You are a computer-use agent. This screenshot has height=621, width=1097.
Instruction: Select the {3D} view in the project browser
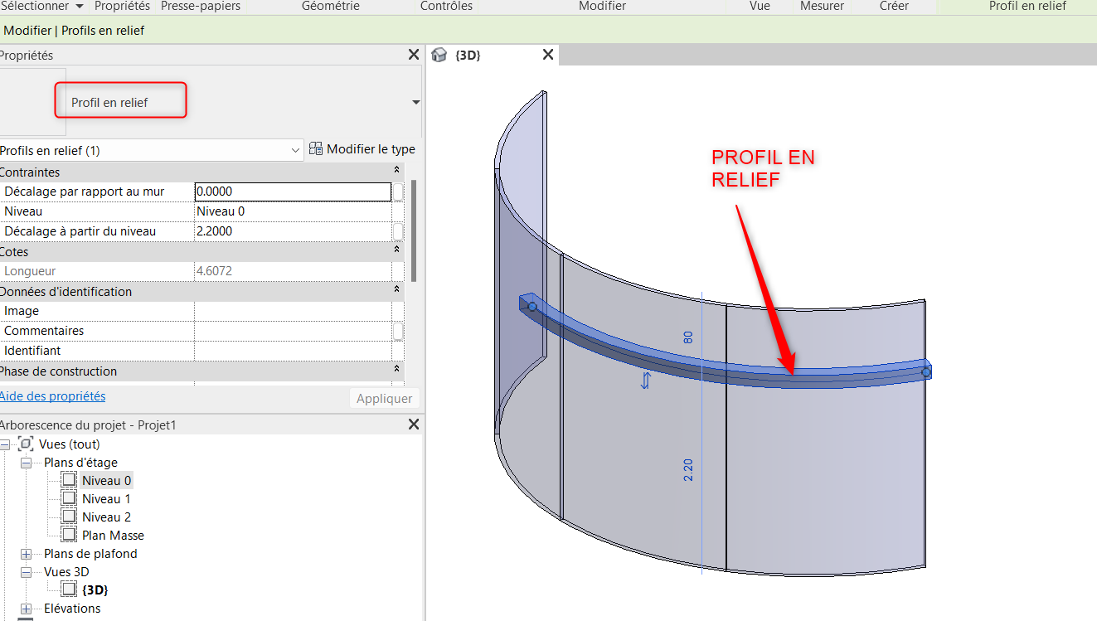tap(95, 590)
